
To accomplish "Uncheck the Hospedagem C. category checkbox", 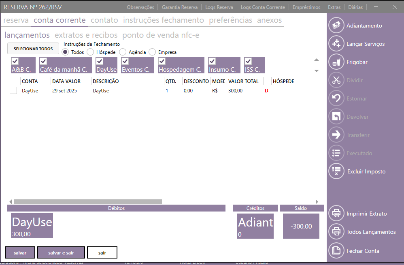I will (x=162, y=61).
